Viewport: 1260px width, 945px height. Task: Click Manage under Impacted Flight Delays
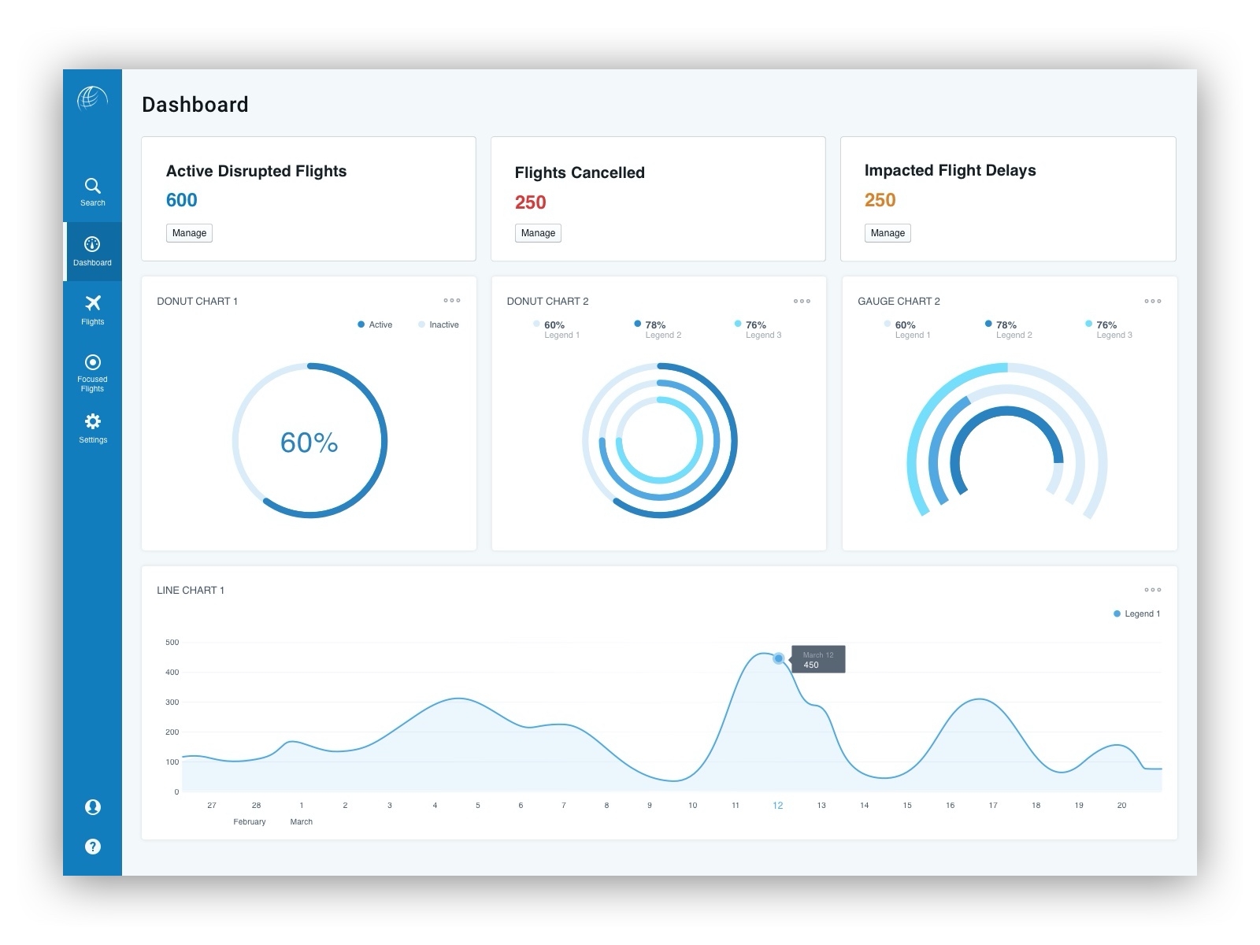click(x=888, y=233)
